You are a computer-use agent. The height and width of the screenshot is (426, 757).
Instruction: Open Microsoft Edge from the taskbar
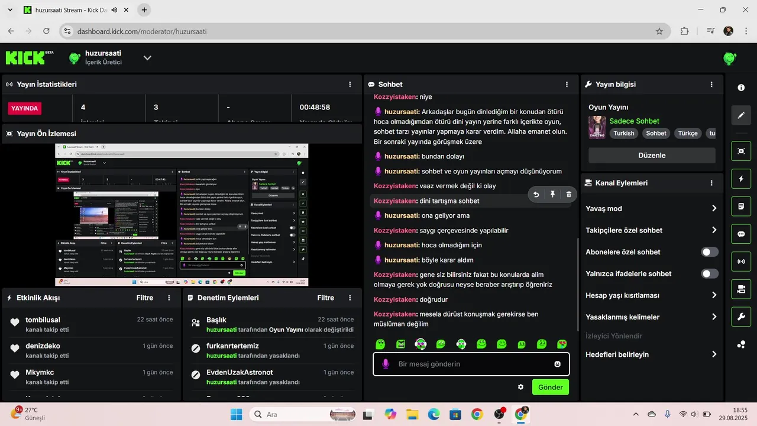pyautogui.click(x=434, y=414)
